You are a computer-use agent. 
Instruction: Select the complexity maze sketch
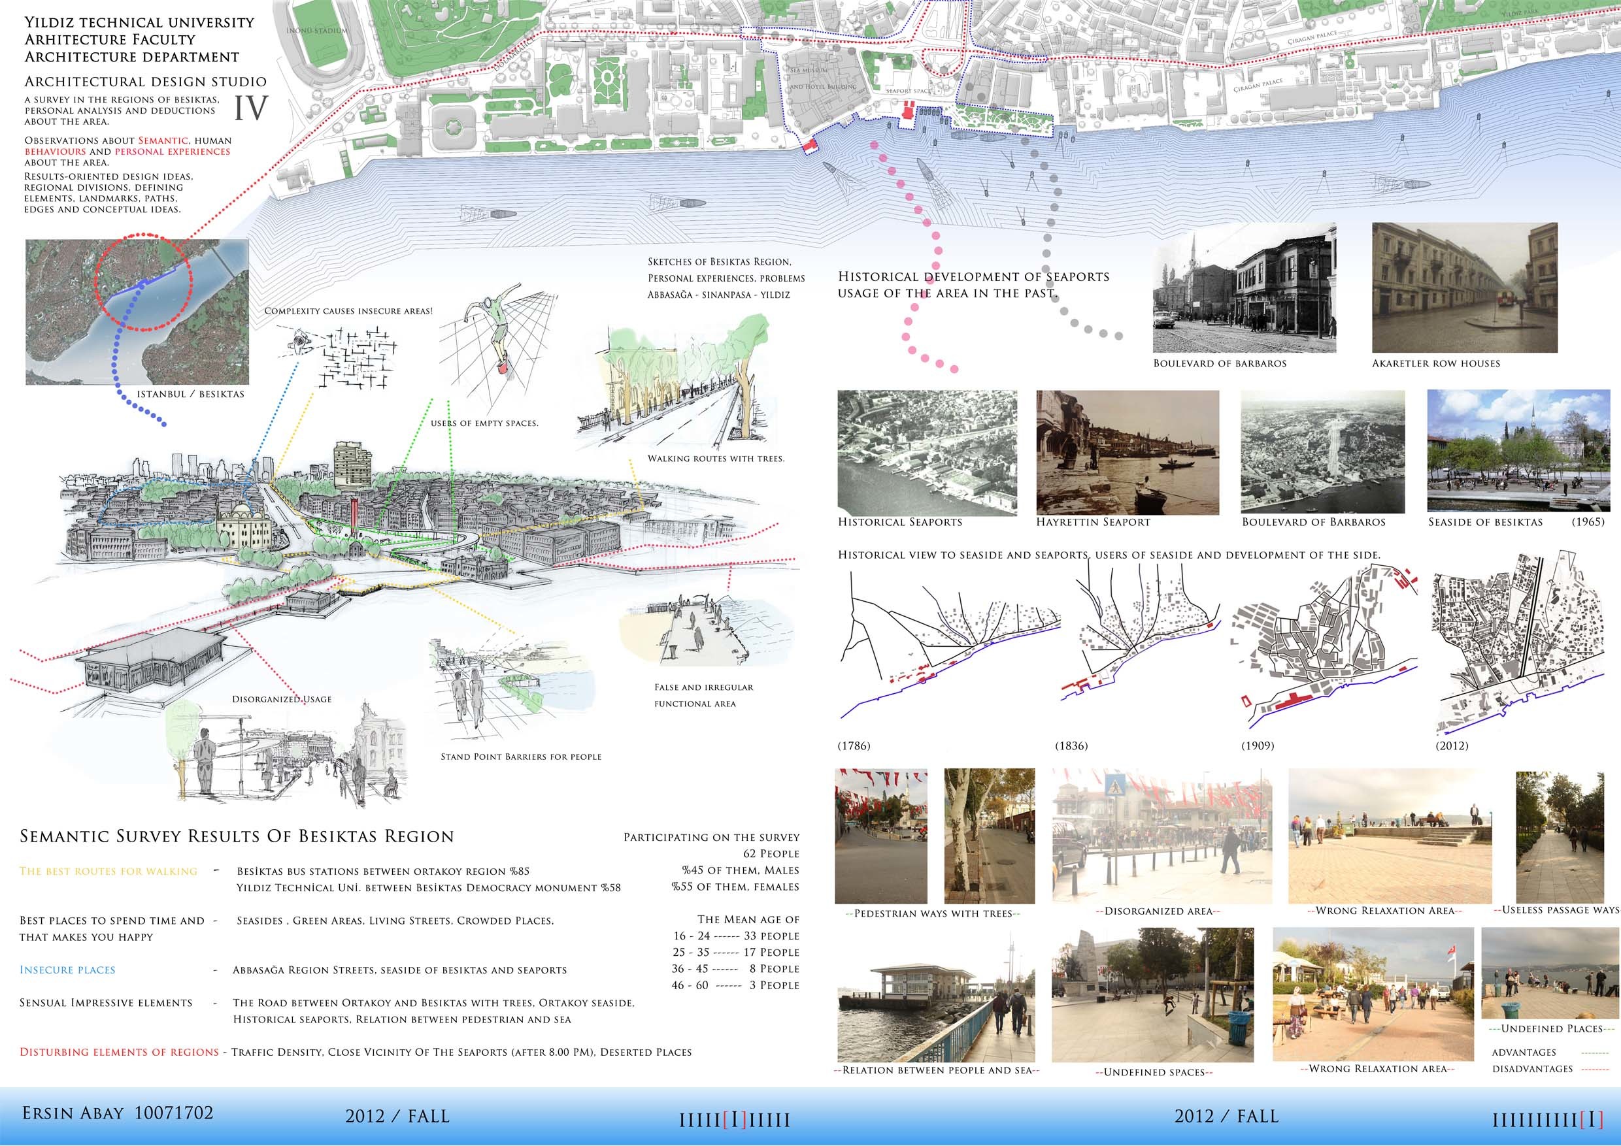(346, 356)
